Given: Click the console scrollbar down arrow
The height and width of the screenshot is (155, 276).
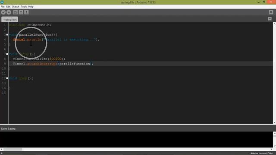Looking at the screenshot, I should click(274, 146).
